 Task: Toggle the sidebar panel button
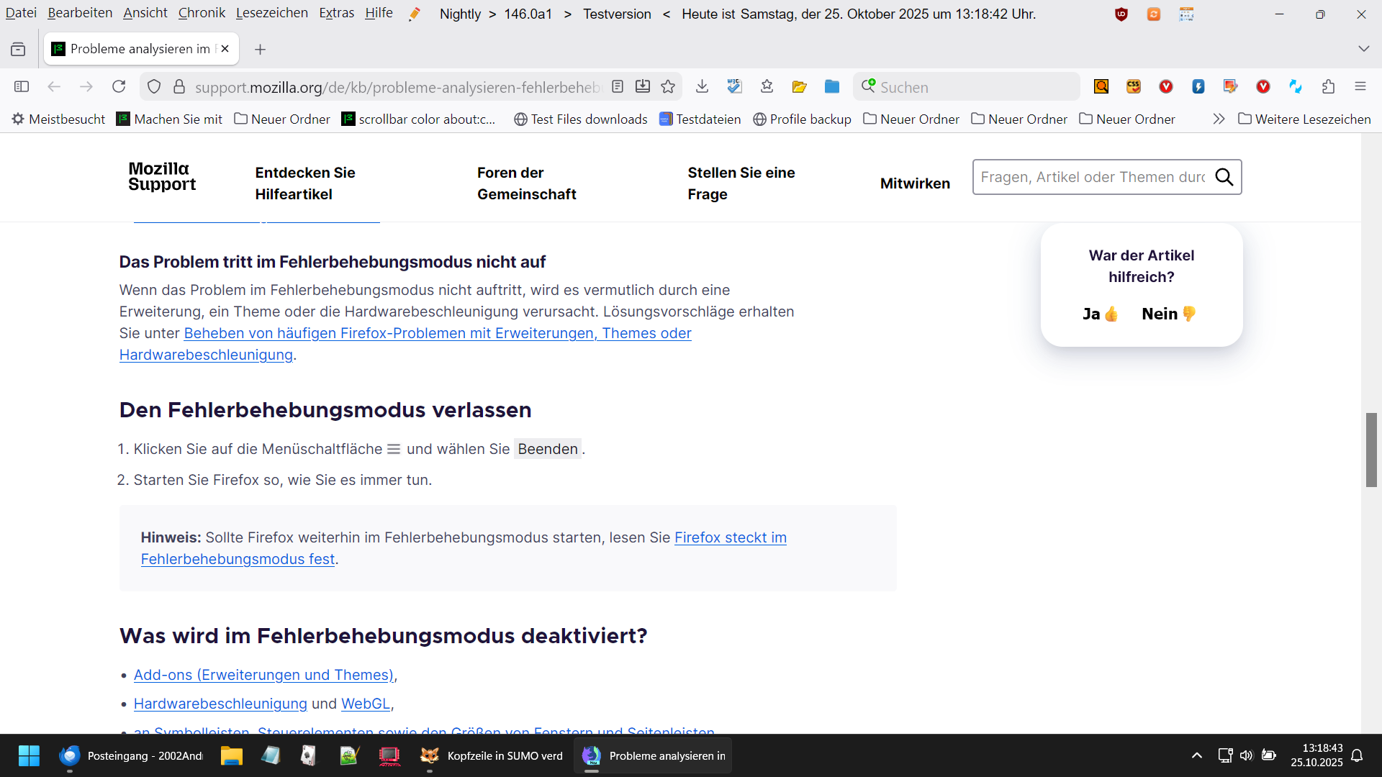click(x=22, y=87)
